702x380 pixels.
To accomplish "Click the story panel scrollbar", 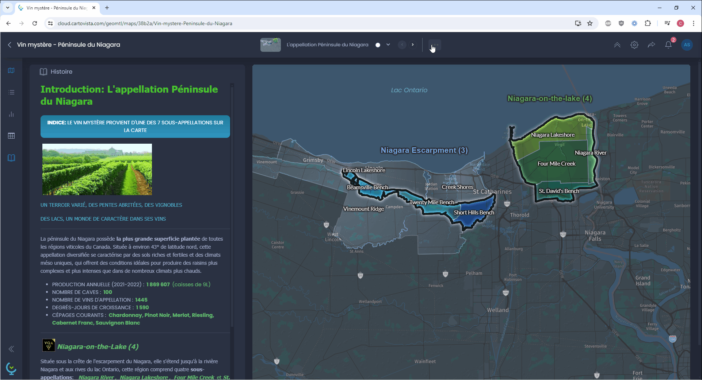I will (x=232, y=206).
